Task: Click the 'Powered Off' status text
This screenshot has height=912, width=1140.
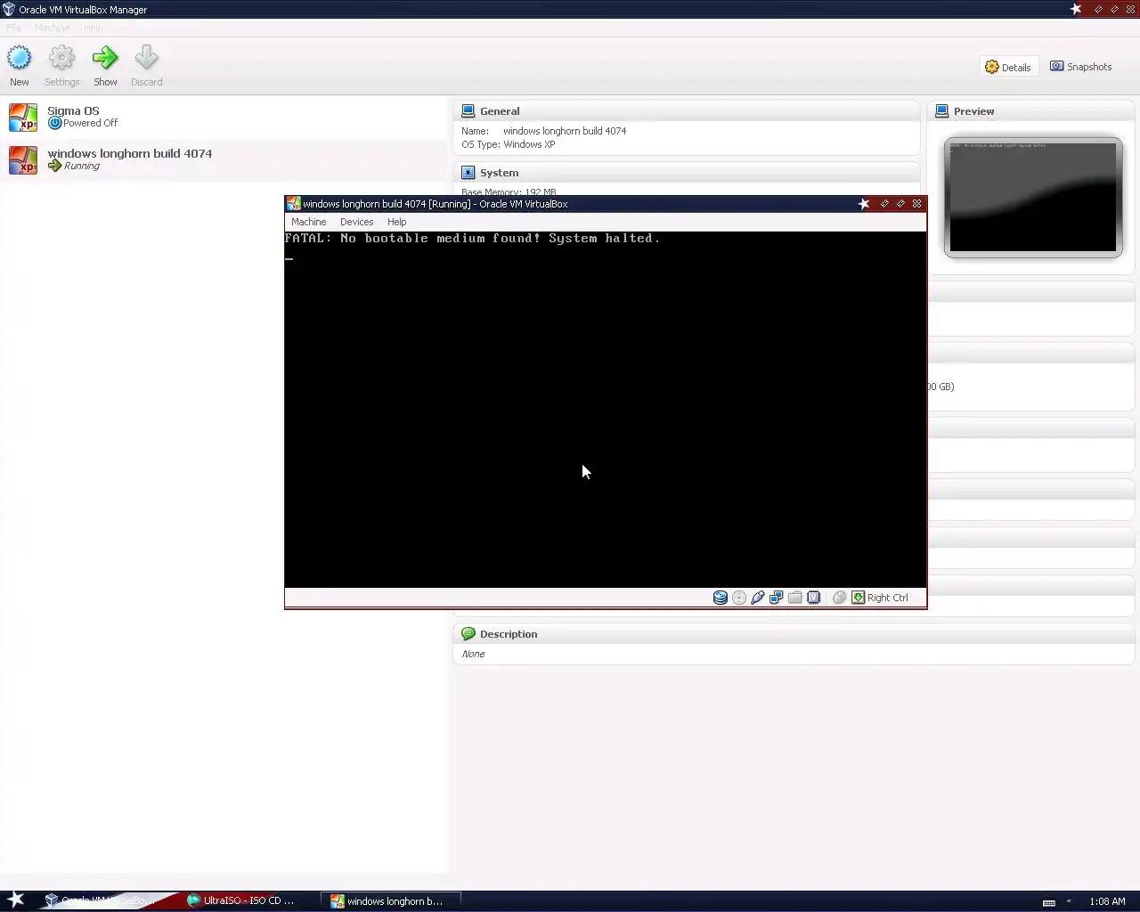Action: (90, 124)
